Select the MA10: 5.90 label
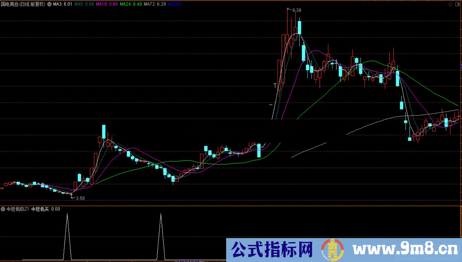Image resolution: width=462 pixels, height=262 pixels. (107, 4)
